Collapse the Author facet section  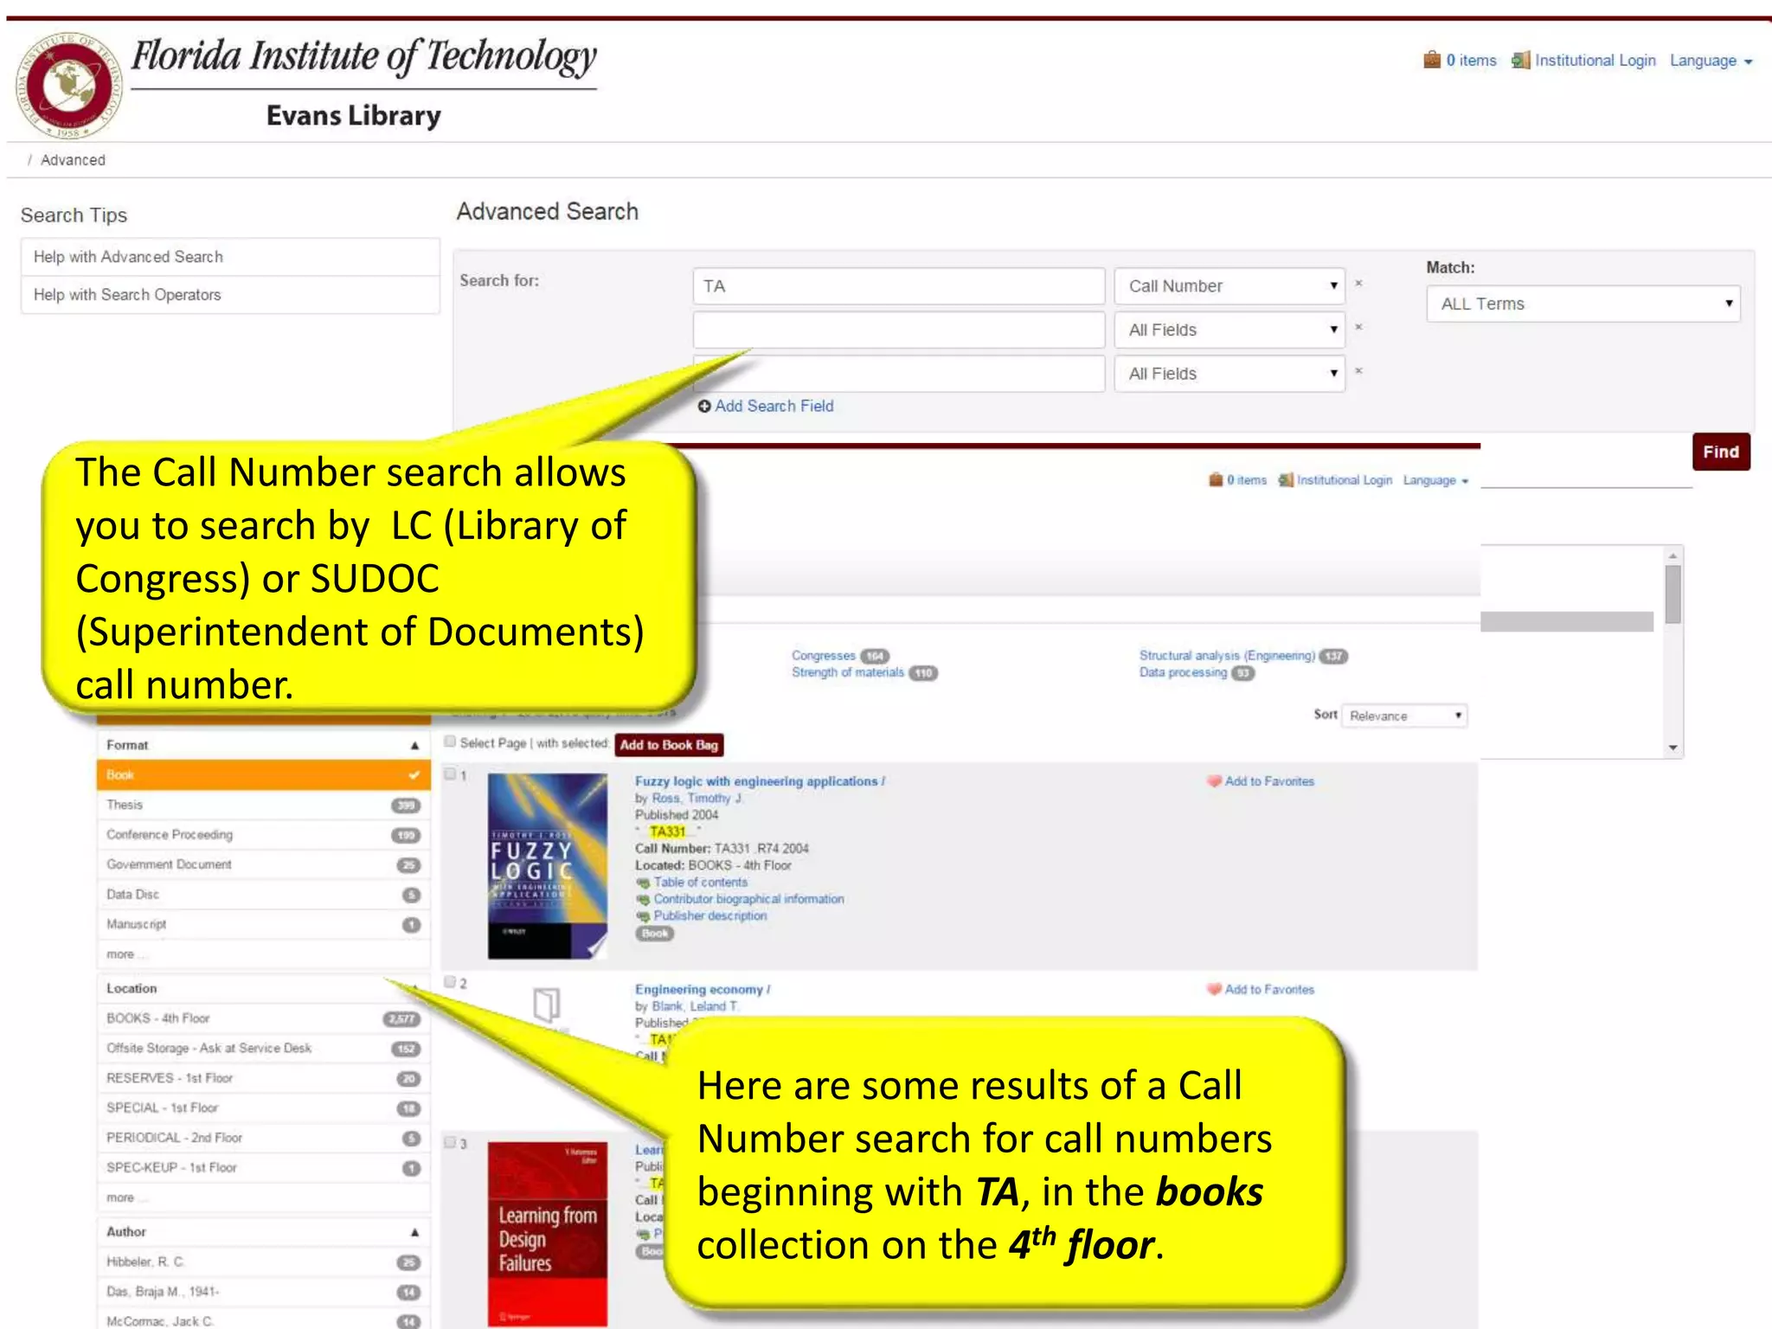pos(414,1232)
